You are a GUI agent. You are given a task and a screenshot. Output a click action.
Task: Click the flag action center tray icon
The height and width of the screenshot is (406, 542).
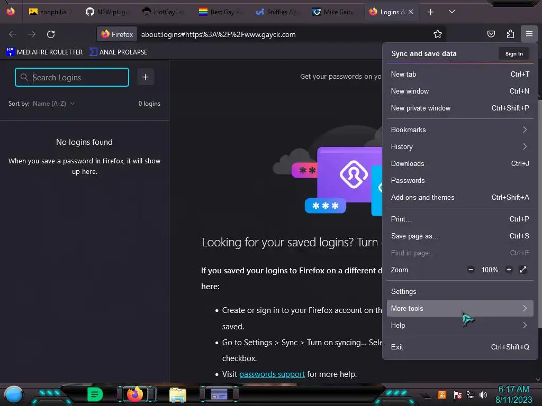(x=458, y=394)
